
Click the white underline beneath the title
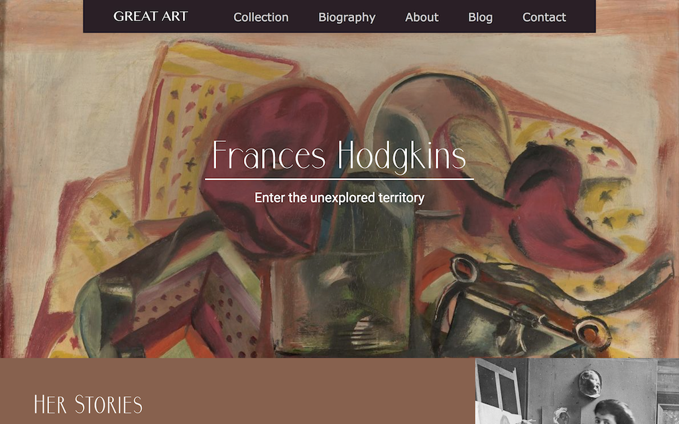[339, 179]
